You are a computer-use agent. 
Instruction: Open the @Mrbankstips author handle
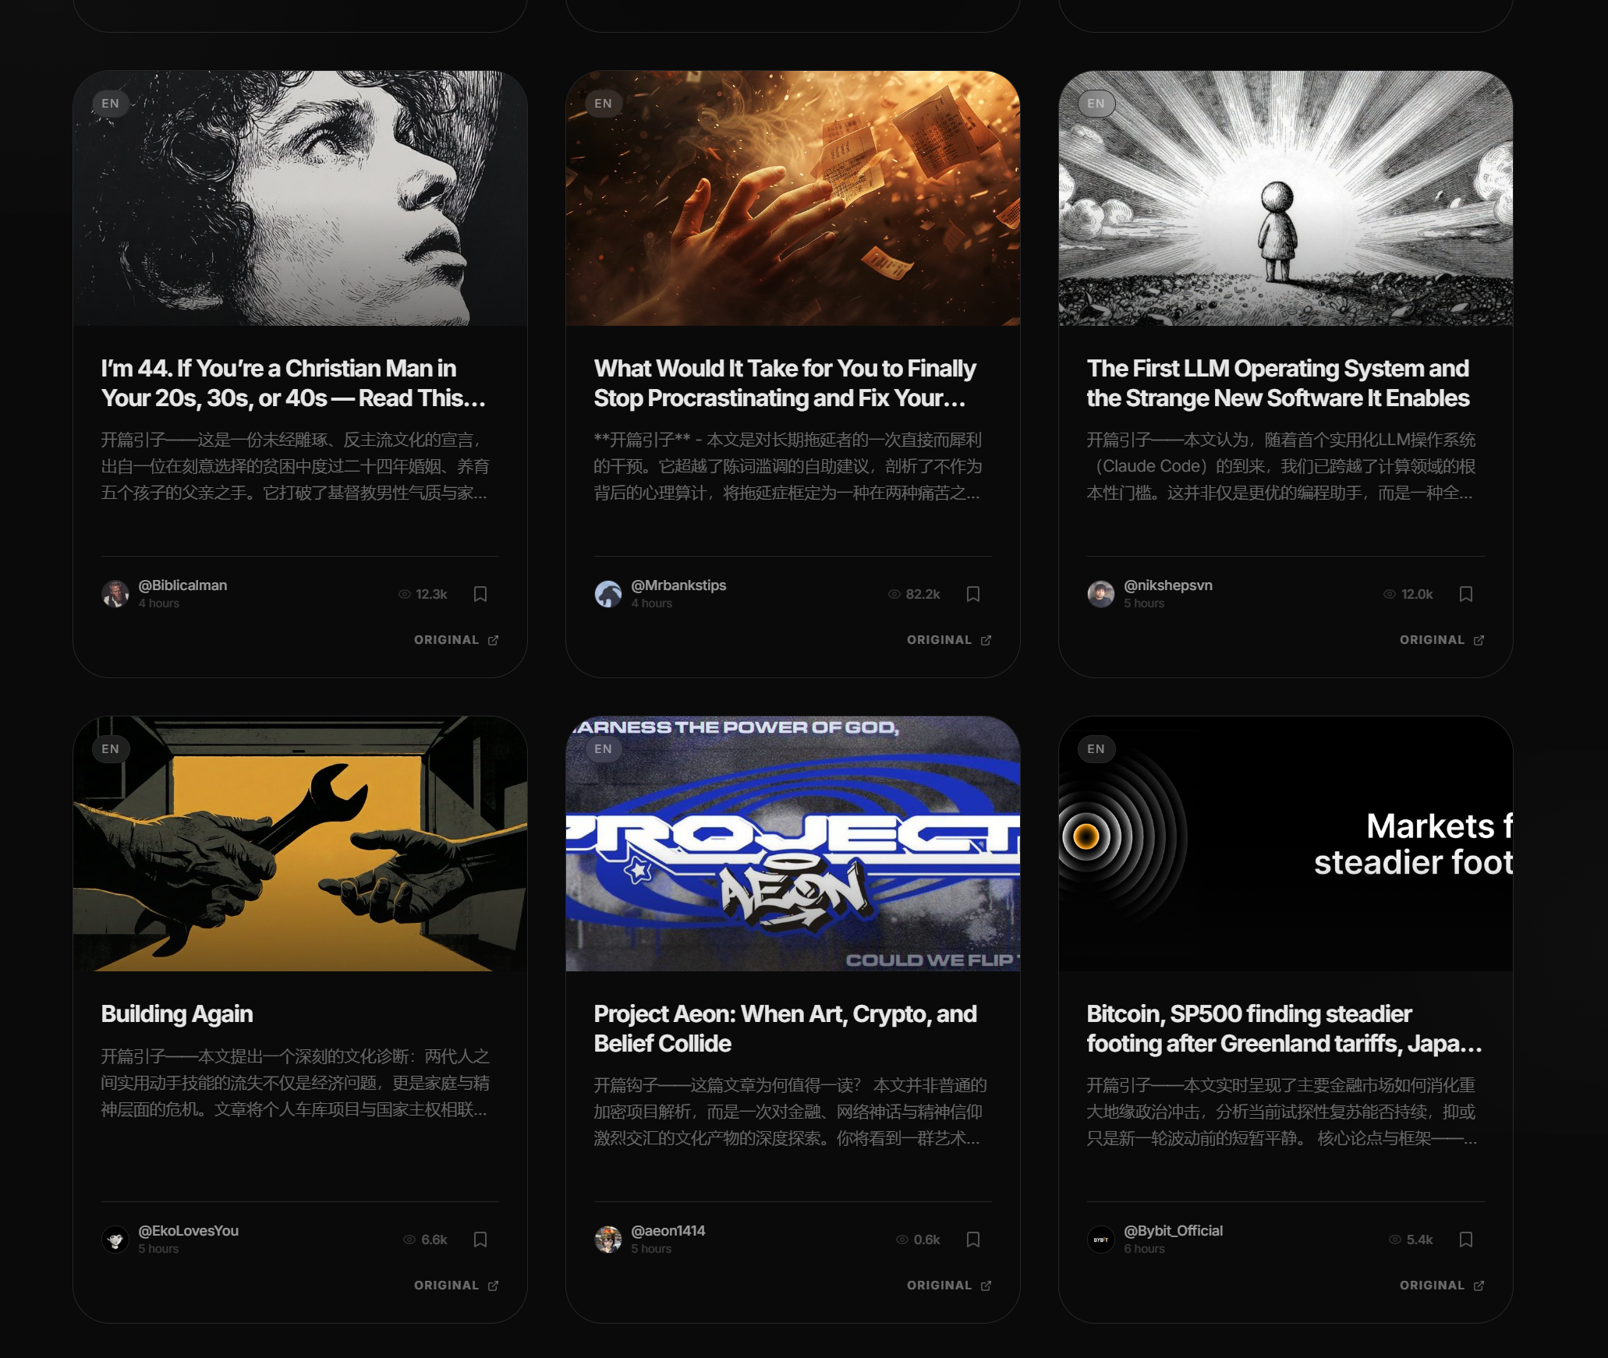click(x=678, y=585)
